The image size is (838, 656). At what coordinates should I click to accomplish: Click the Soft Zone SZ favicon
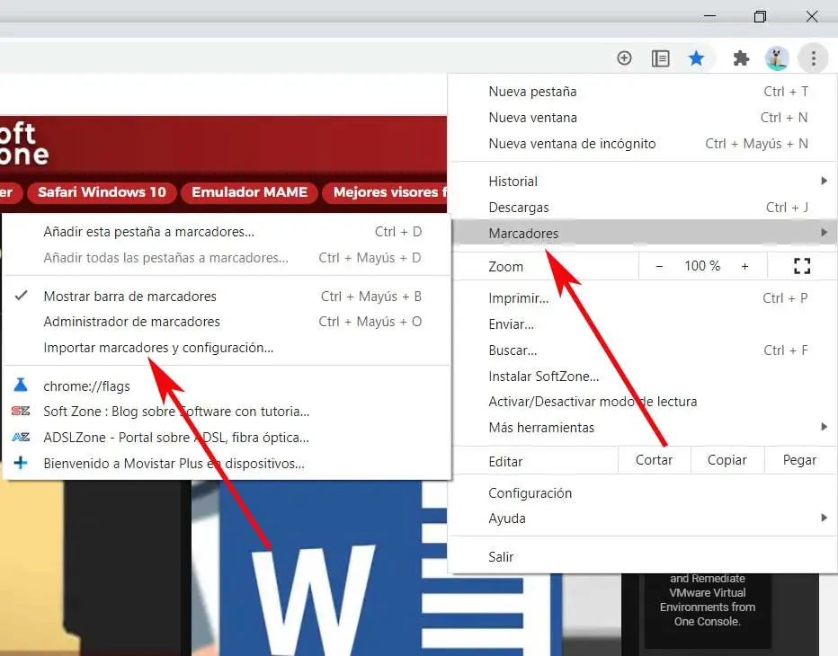point(21,411)
